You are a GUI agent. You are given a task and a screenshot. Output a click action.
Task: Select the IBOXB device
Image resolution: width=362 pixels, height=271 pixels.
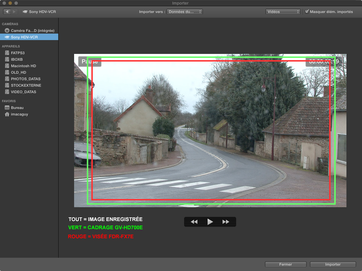pyautogui.click(x=17, y=59)
